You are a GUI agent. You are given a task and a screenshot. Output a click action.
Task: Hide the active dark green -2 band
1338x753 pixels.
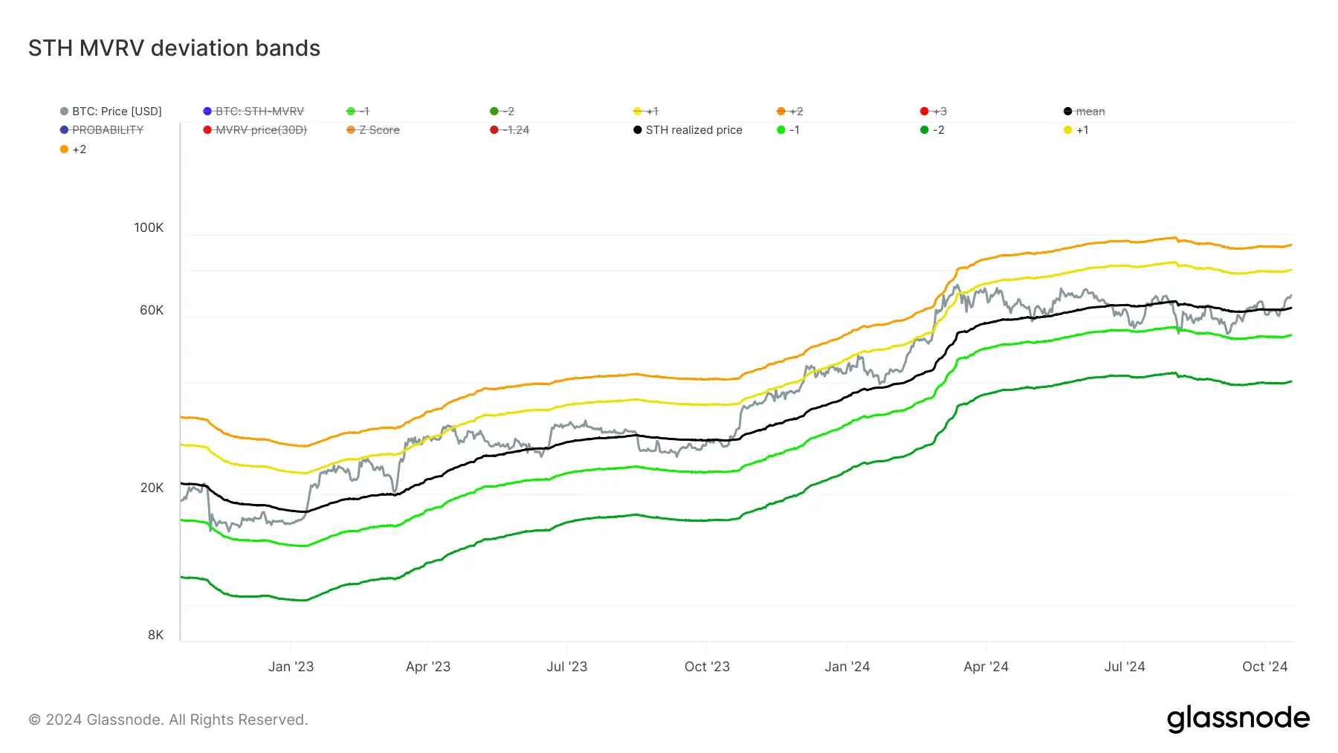pyautogui.click(x=932, y=130)
